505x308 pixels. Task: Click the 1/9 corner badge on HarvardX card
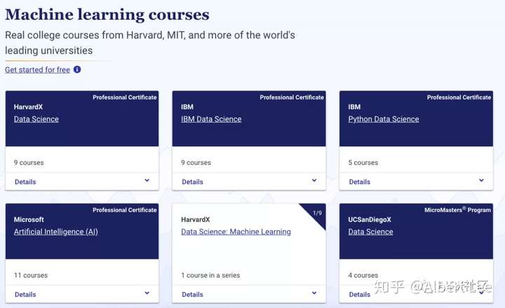(x=317, y=213)
